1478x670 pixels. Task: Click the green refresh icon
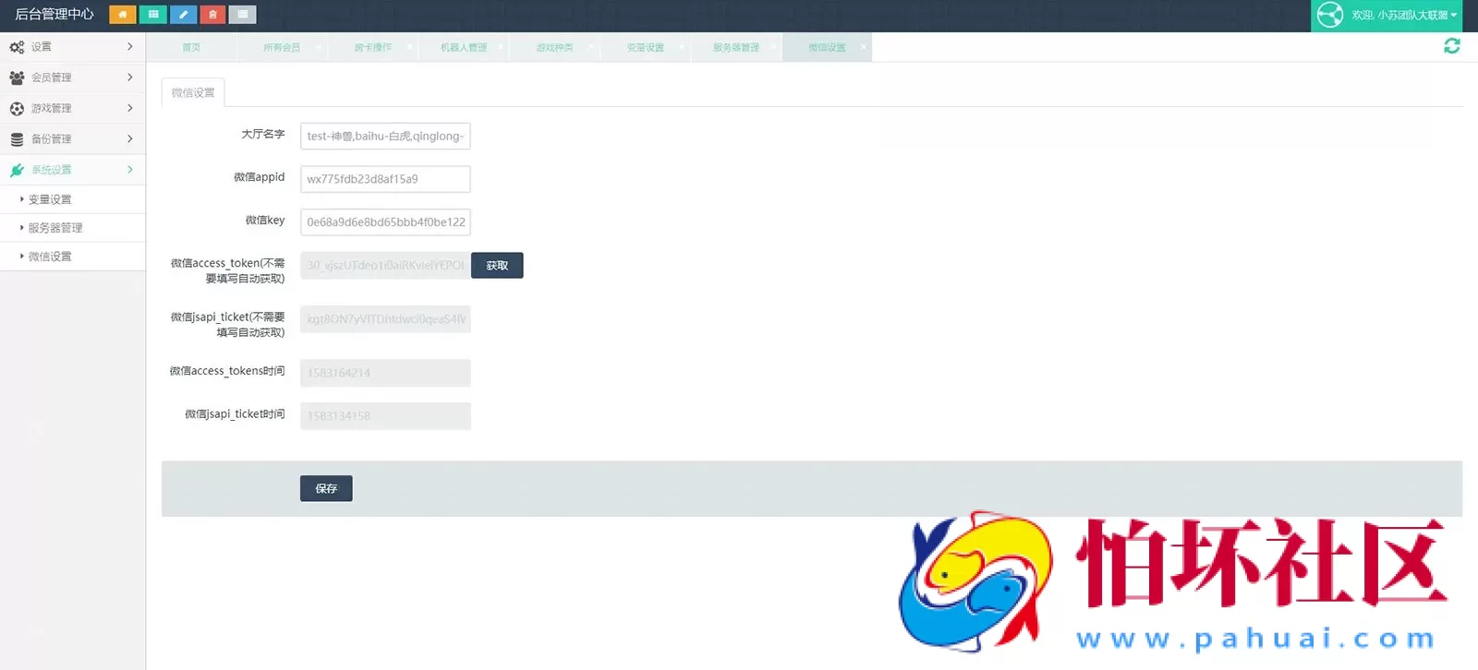[1451, 46]
